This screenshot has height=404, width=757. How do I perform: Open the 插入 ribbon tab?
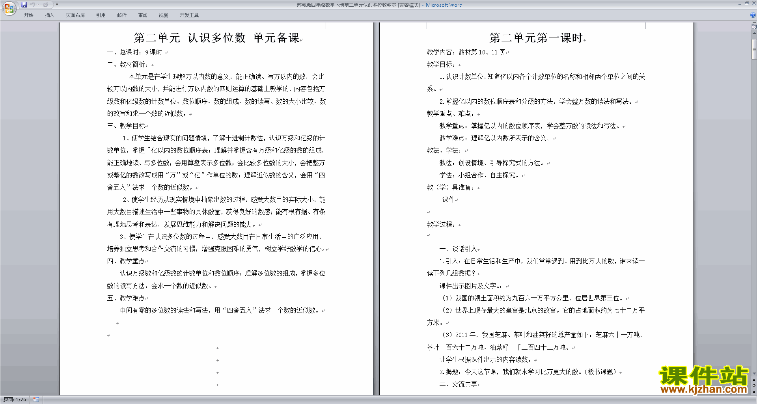click(x=49, y=15)
